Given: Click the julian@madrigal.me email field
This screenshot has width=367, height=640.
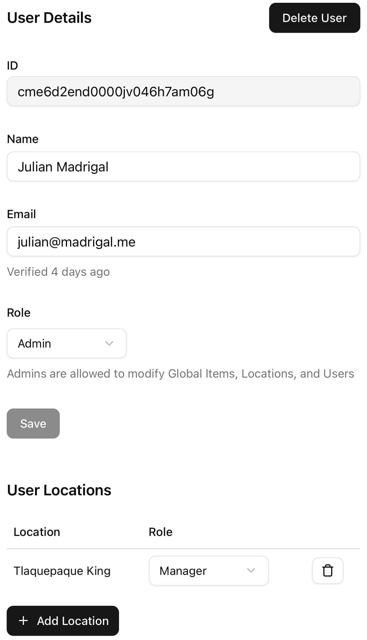Looking at the screenshot, I should coord(183,242).
